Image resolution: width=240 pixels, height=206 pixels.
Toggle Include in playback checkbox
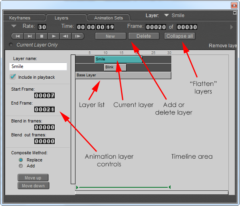[x=13, y=77]
